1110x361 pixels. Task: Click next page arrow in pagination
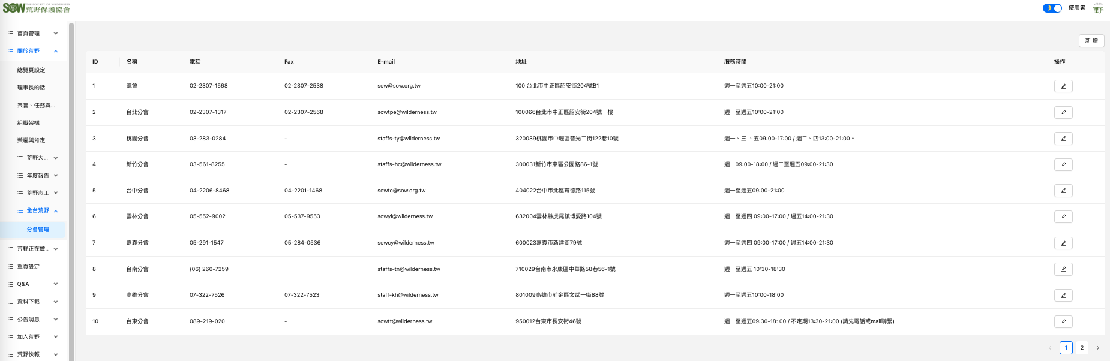[x=1097, y=348]
